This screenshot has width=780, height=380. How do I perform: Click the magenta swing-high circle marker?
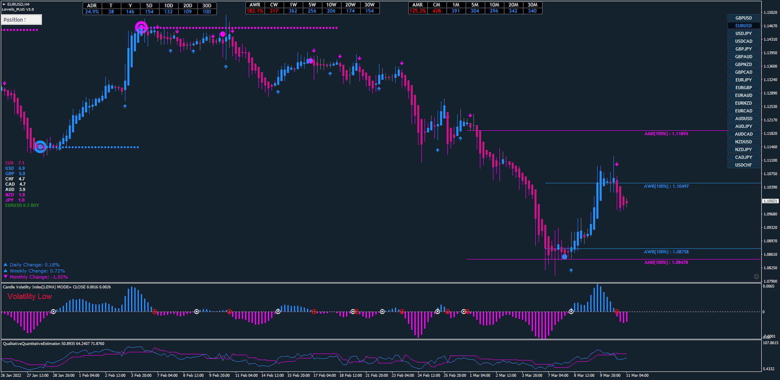coord(141,28)
